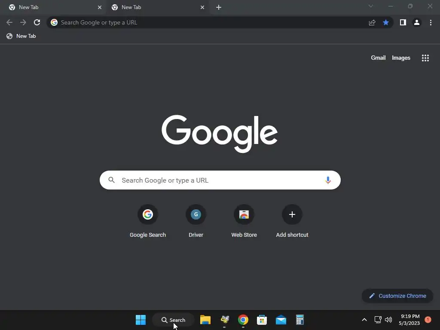440x330 pixels.
Task: Open the New Tab bookmark in bookmarks bar
Action: click(21, 36)
